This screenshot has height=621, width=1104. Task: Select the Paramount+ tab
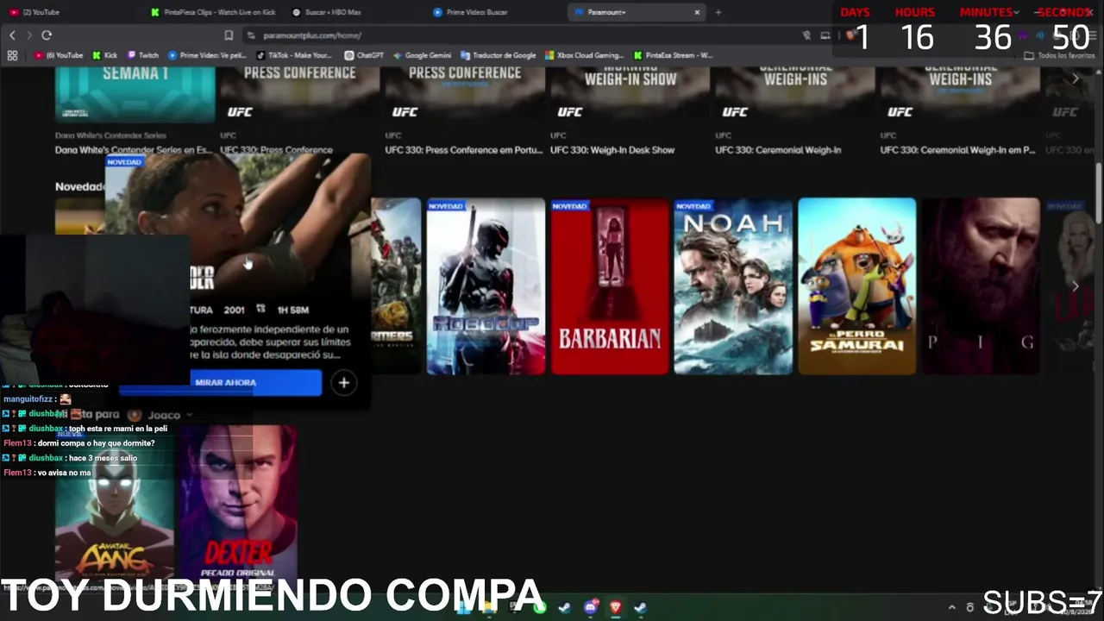[x=637, y=12]
